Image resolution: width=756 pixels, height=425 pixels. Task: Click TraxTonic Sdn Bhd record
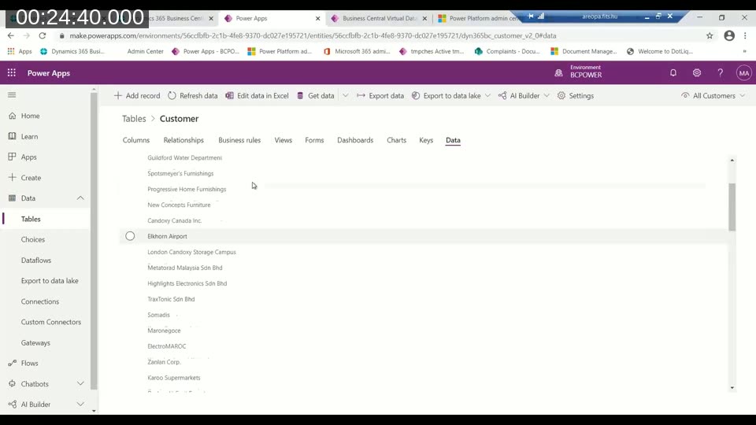point(171,299)
